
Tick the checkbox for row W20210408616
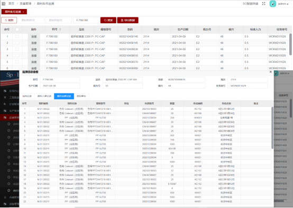pos(17,55)
